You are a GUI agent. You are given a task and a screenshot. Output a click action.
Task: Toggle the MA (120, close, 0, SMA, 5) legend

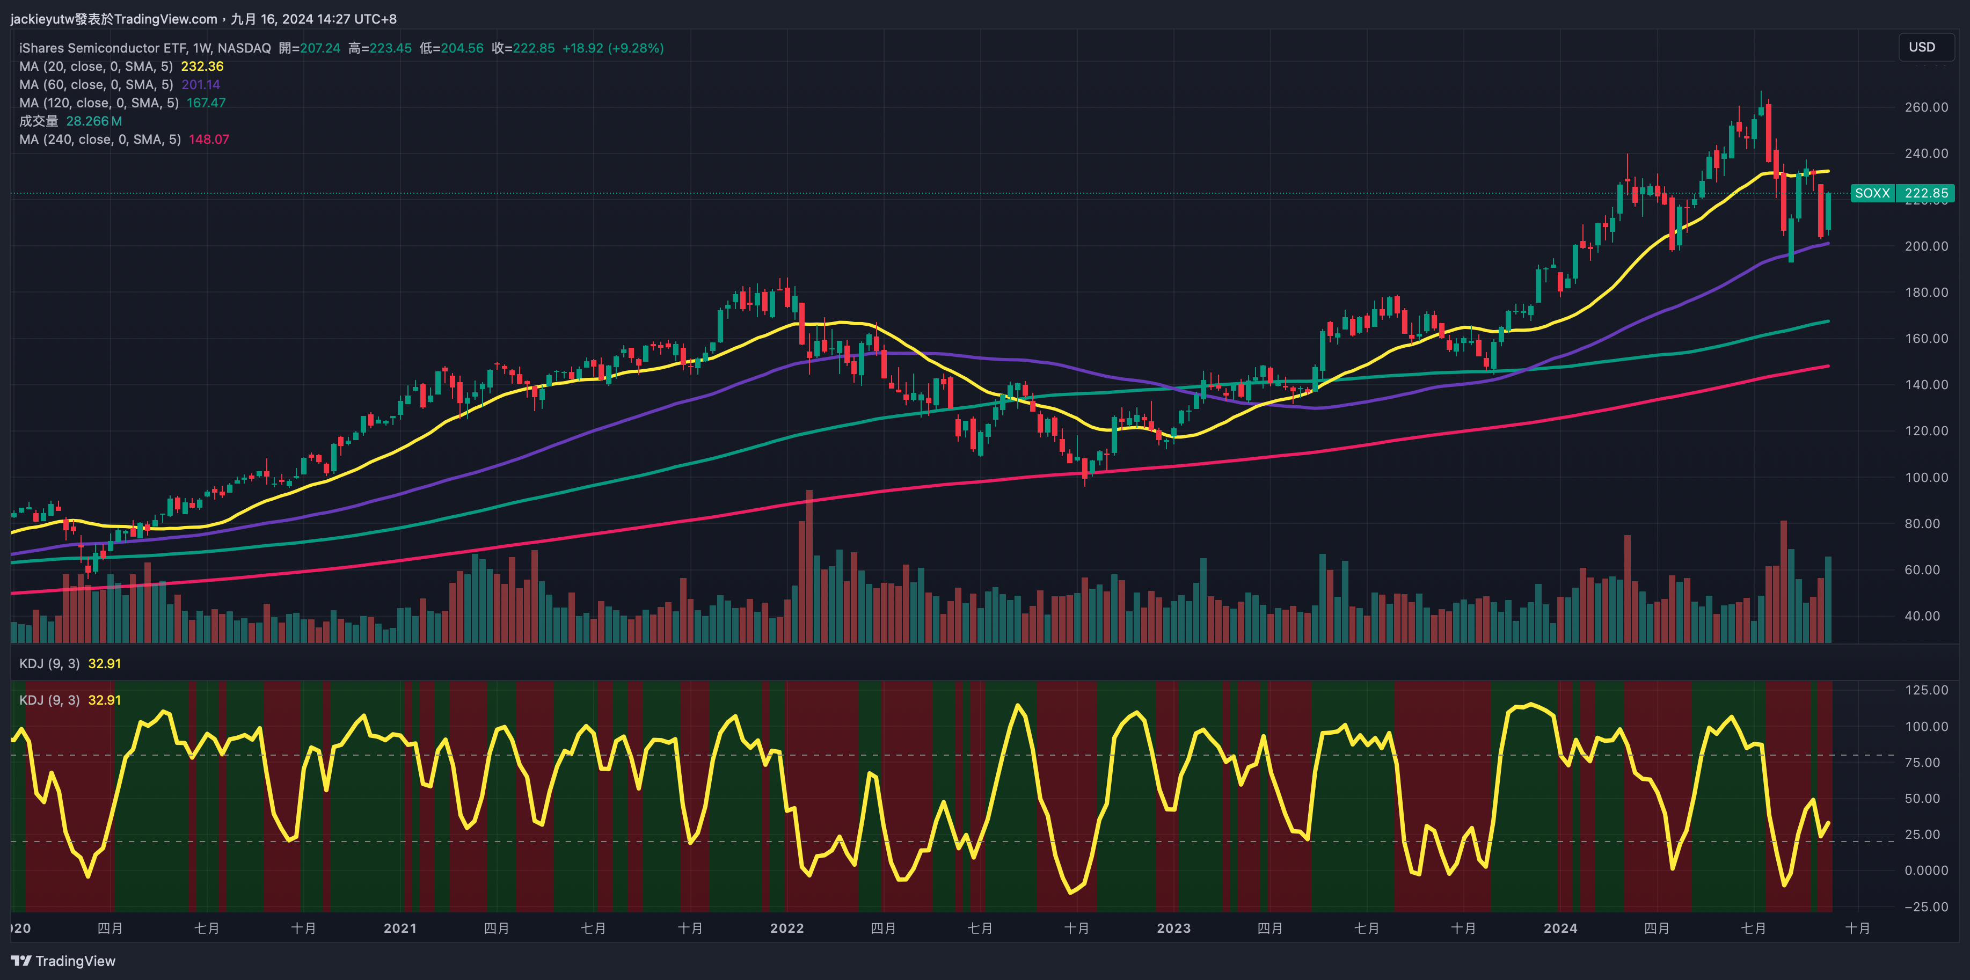point(99,103)
